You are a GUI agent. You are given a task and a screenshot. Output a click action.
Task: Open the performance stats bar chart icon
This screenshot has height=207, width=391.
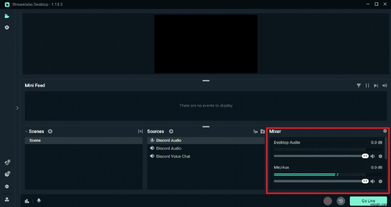point(27,201)
